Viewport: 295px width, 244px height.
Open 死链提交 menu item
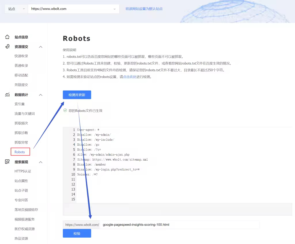point(21,85)
